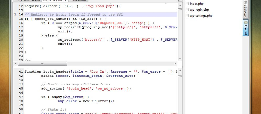Image resolution: width=261 pixels, height=114 pixels.
Task: Open index.php in the file list
Action: 197,4
